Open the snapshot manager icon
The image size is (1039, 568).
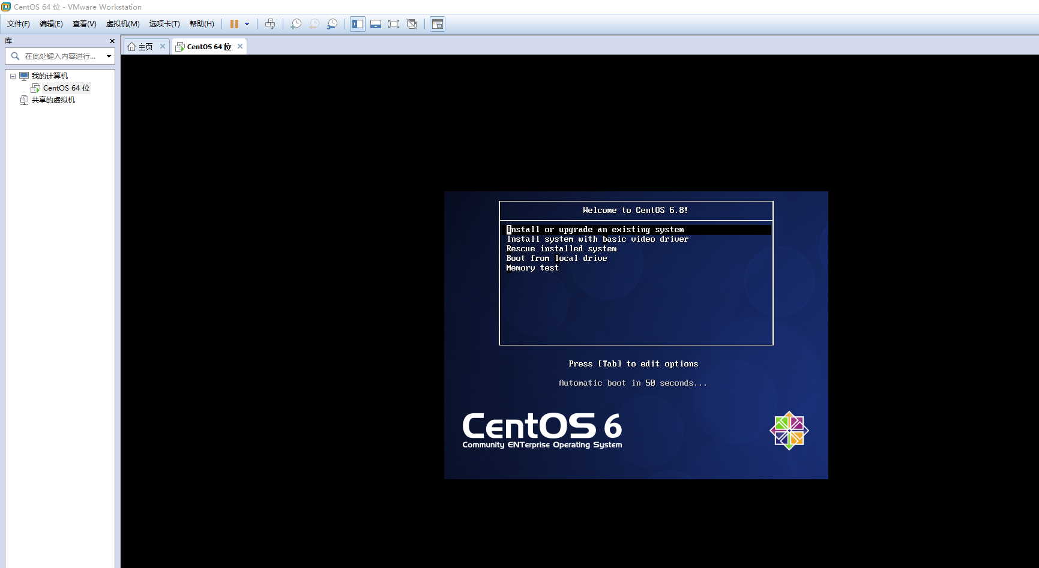click(332, 24)
